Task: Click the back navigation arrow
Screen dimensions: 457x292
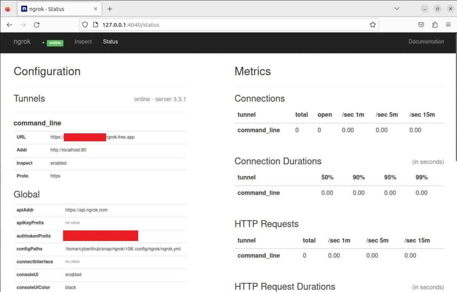Action: [x=9, y=25]
